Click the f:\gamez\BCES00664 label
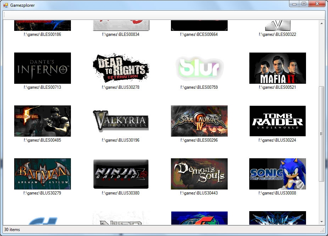328x236 pixels. pyautogui.click(x=199, y=34)
